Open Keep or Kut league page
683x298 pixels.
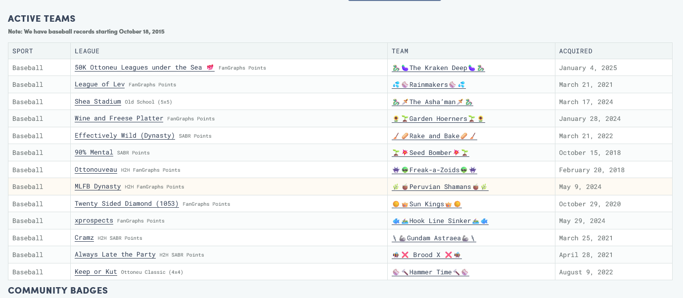pos(96,272)
